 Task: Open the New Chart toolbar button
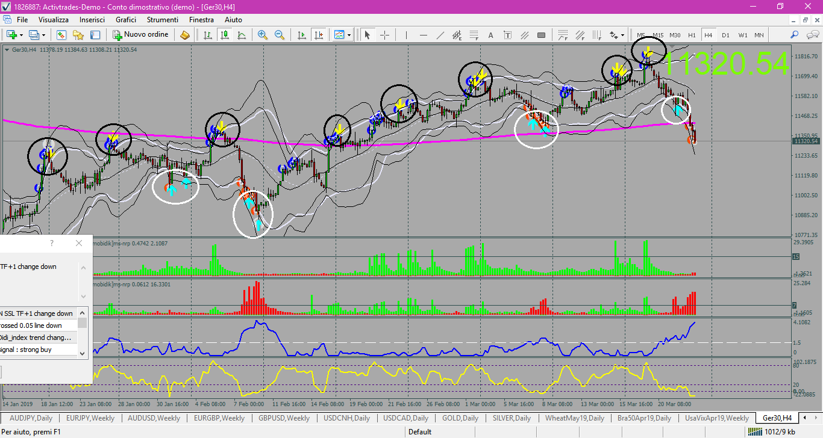click(x=11, y=35)
